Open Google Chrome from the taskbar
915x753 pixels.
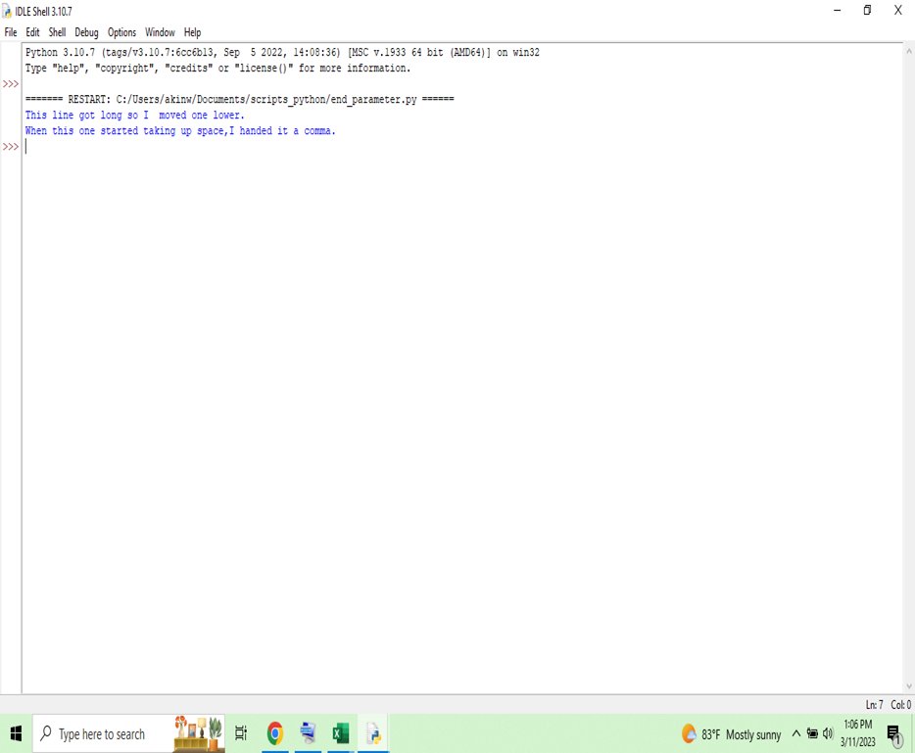click(x=275, y=733)
